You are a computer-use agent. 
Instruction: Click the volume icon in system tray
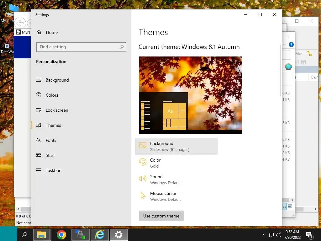278,235
